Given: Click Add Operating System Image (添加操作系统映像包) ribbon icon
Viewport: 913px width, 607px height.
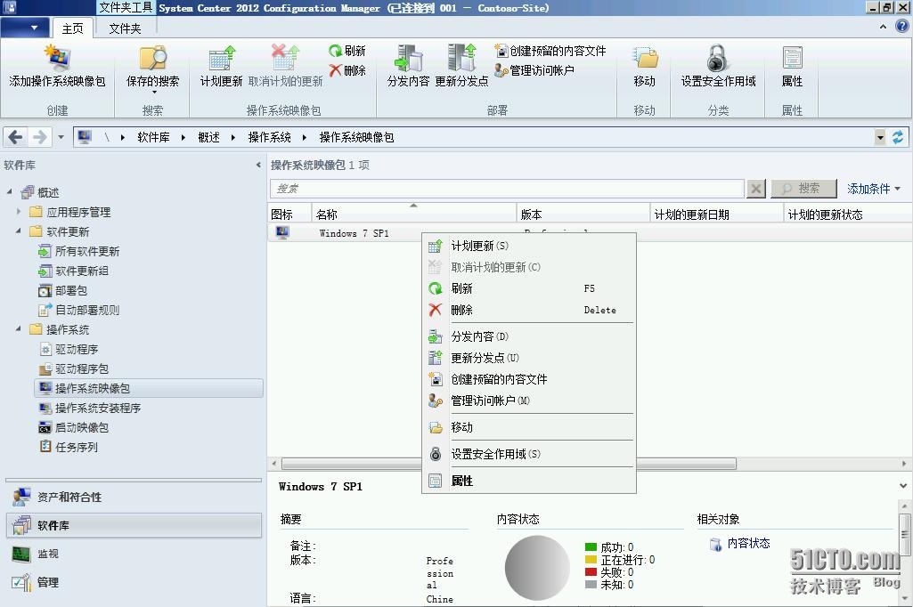Looking at the screenshot, I should pos(57,67).
